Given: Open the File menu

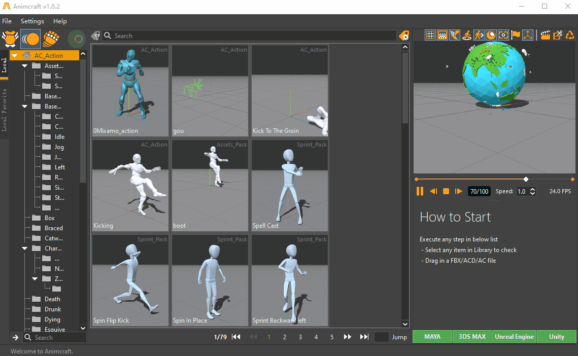Looking at the screenshot, I should (7, 21).
